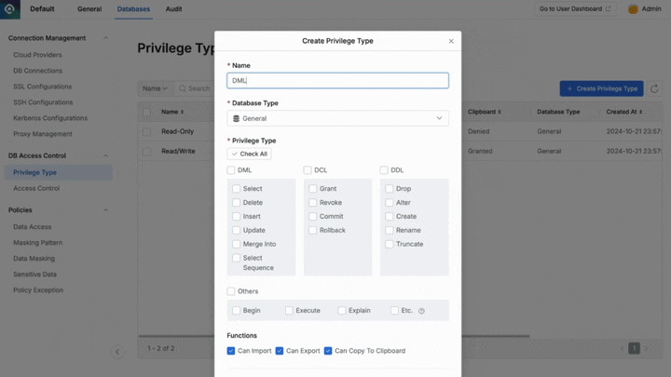
Task: Collapse the Policies section
Action: 105,209
